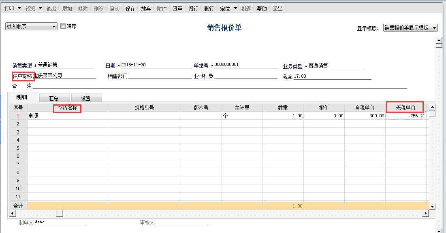Screen dimensions: 446x233
Task: Click the 退出 (Exit) button
Action: 277,8
